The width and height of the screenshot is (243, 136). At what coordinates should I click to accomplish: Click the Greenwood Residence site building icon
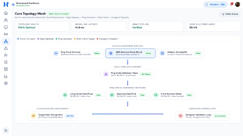point(13,5)
